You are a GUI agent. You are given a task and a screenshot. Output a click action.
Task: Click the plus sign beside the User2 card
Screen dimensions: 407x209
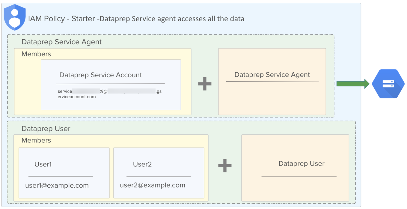pos(225,166)
